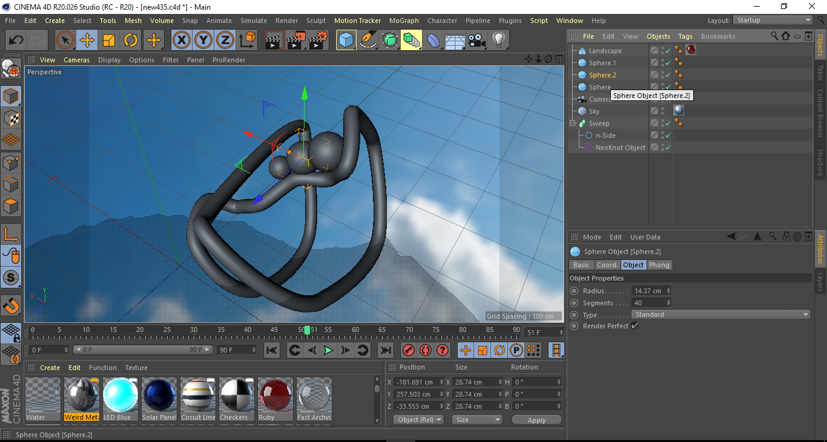Enable Snap magnet icon

click(x=11, y=305)
